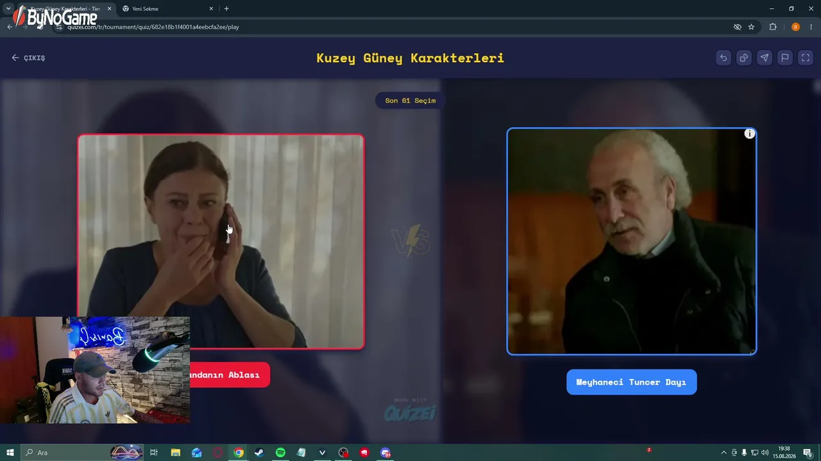This screenshot has width=821, height=461.
Task: Open the clock showing 19:38
Action: pos(784,453)
